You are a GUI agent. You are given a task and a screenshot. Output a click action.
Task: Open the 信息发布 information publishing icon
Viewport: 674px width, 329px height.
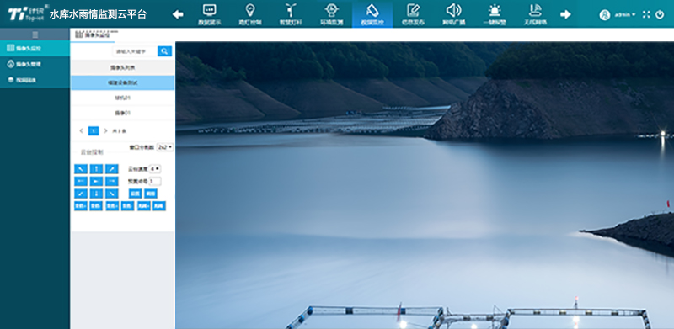tap(413, 14)
